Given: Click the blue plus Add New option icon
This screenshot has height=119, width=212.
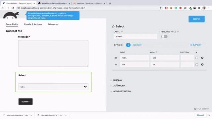Looking at the screenshot, I should pos(128,45).
